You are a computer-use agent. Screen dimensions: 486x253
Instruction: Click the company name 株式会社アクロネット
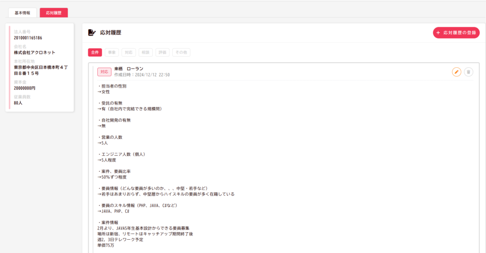[35, 52]
